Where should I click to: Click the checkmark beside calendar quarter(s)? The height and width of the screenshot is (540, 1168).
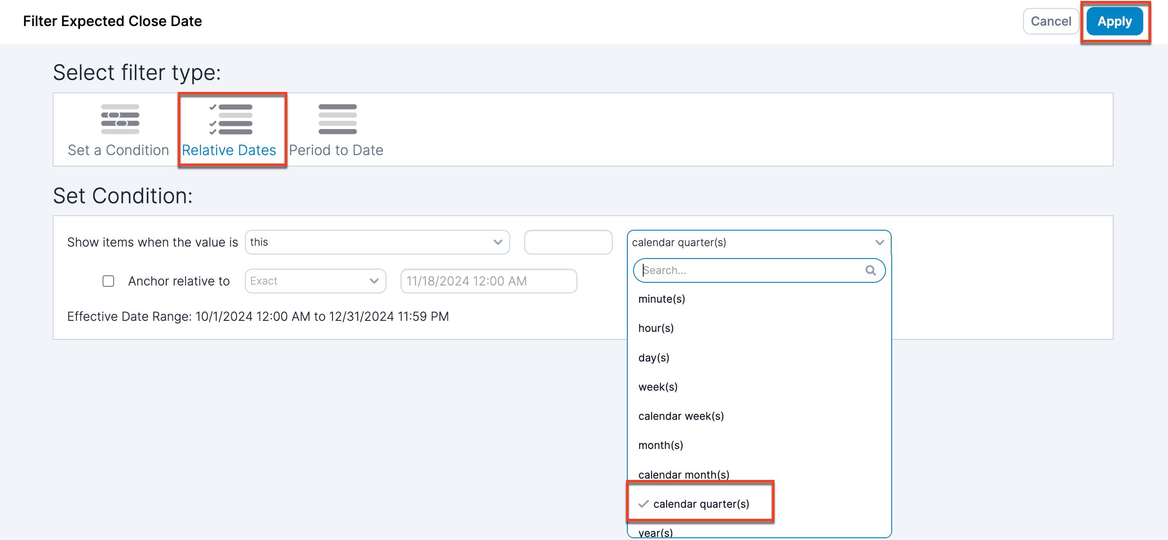pyautogui.click(x=643, y=504)
